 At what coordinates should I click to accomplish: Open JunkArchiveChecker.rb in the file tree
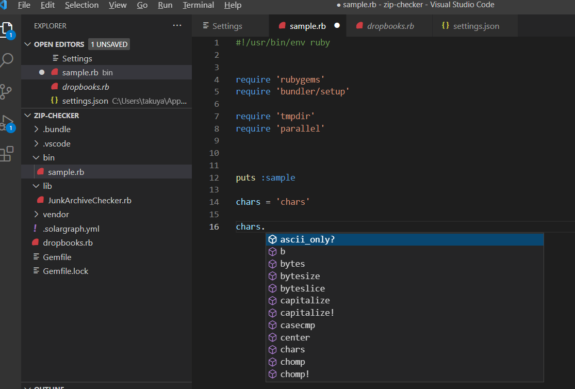pos(106,200)
